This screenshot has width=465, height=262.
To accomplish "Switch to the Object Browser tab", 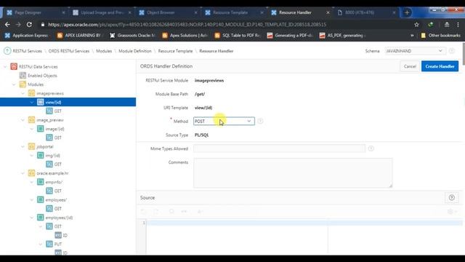I will click(x=168, y=12).
